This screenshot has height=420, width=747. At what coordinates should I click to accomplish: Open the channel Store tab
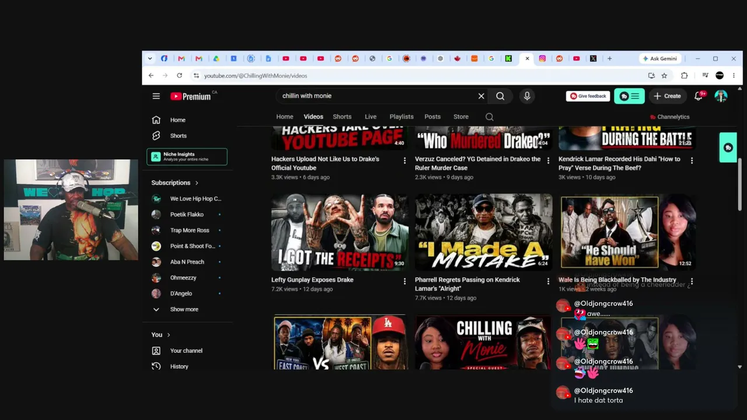[x=461, y=117]
